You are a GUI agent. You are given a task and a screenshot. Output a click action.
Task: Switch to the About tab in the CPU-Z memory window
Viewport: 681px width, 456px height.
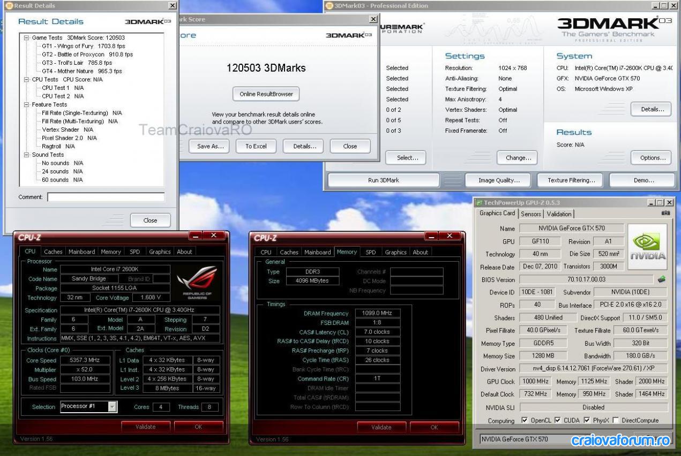coord(421,252)
